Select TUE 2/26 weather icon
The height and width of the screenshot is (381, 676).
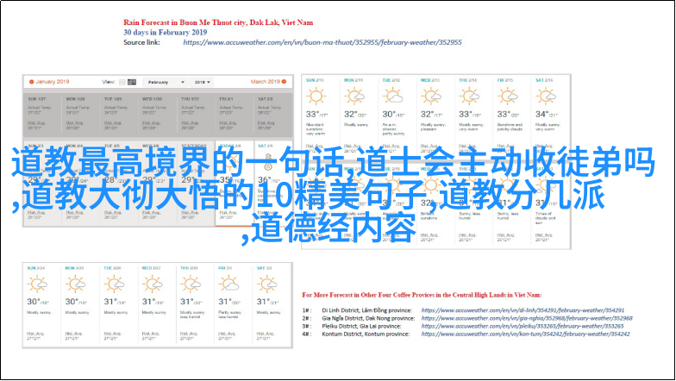[114, 284]
